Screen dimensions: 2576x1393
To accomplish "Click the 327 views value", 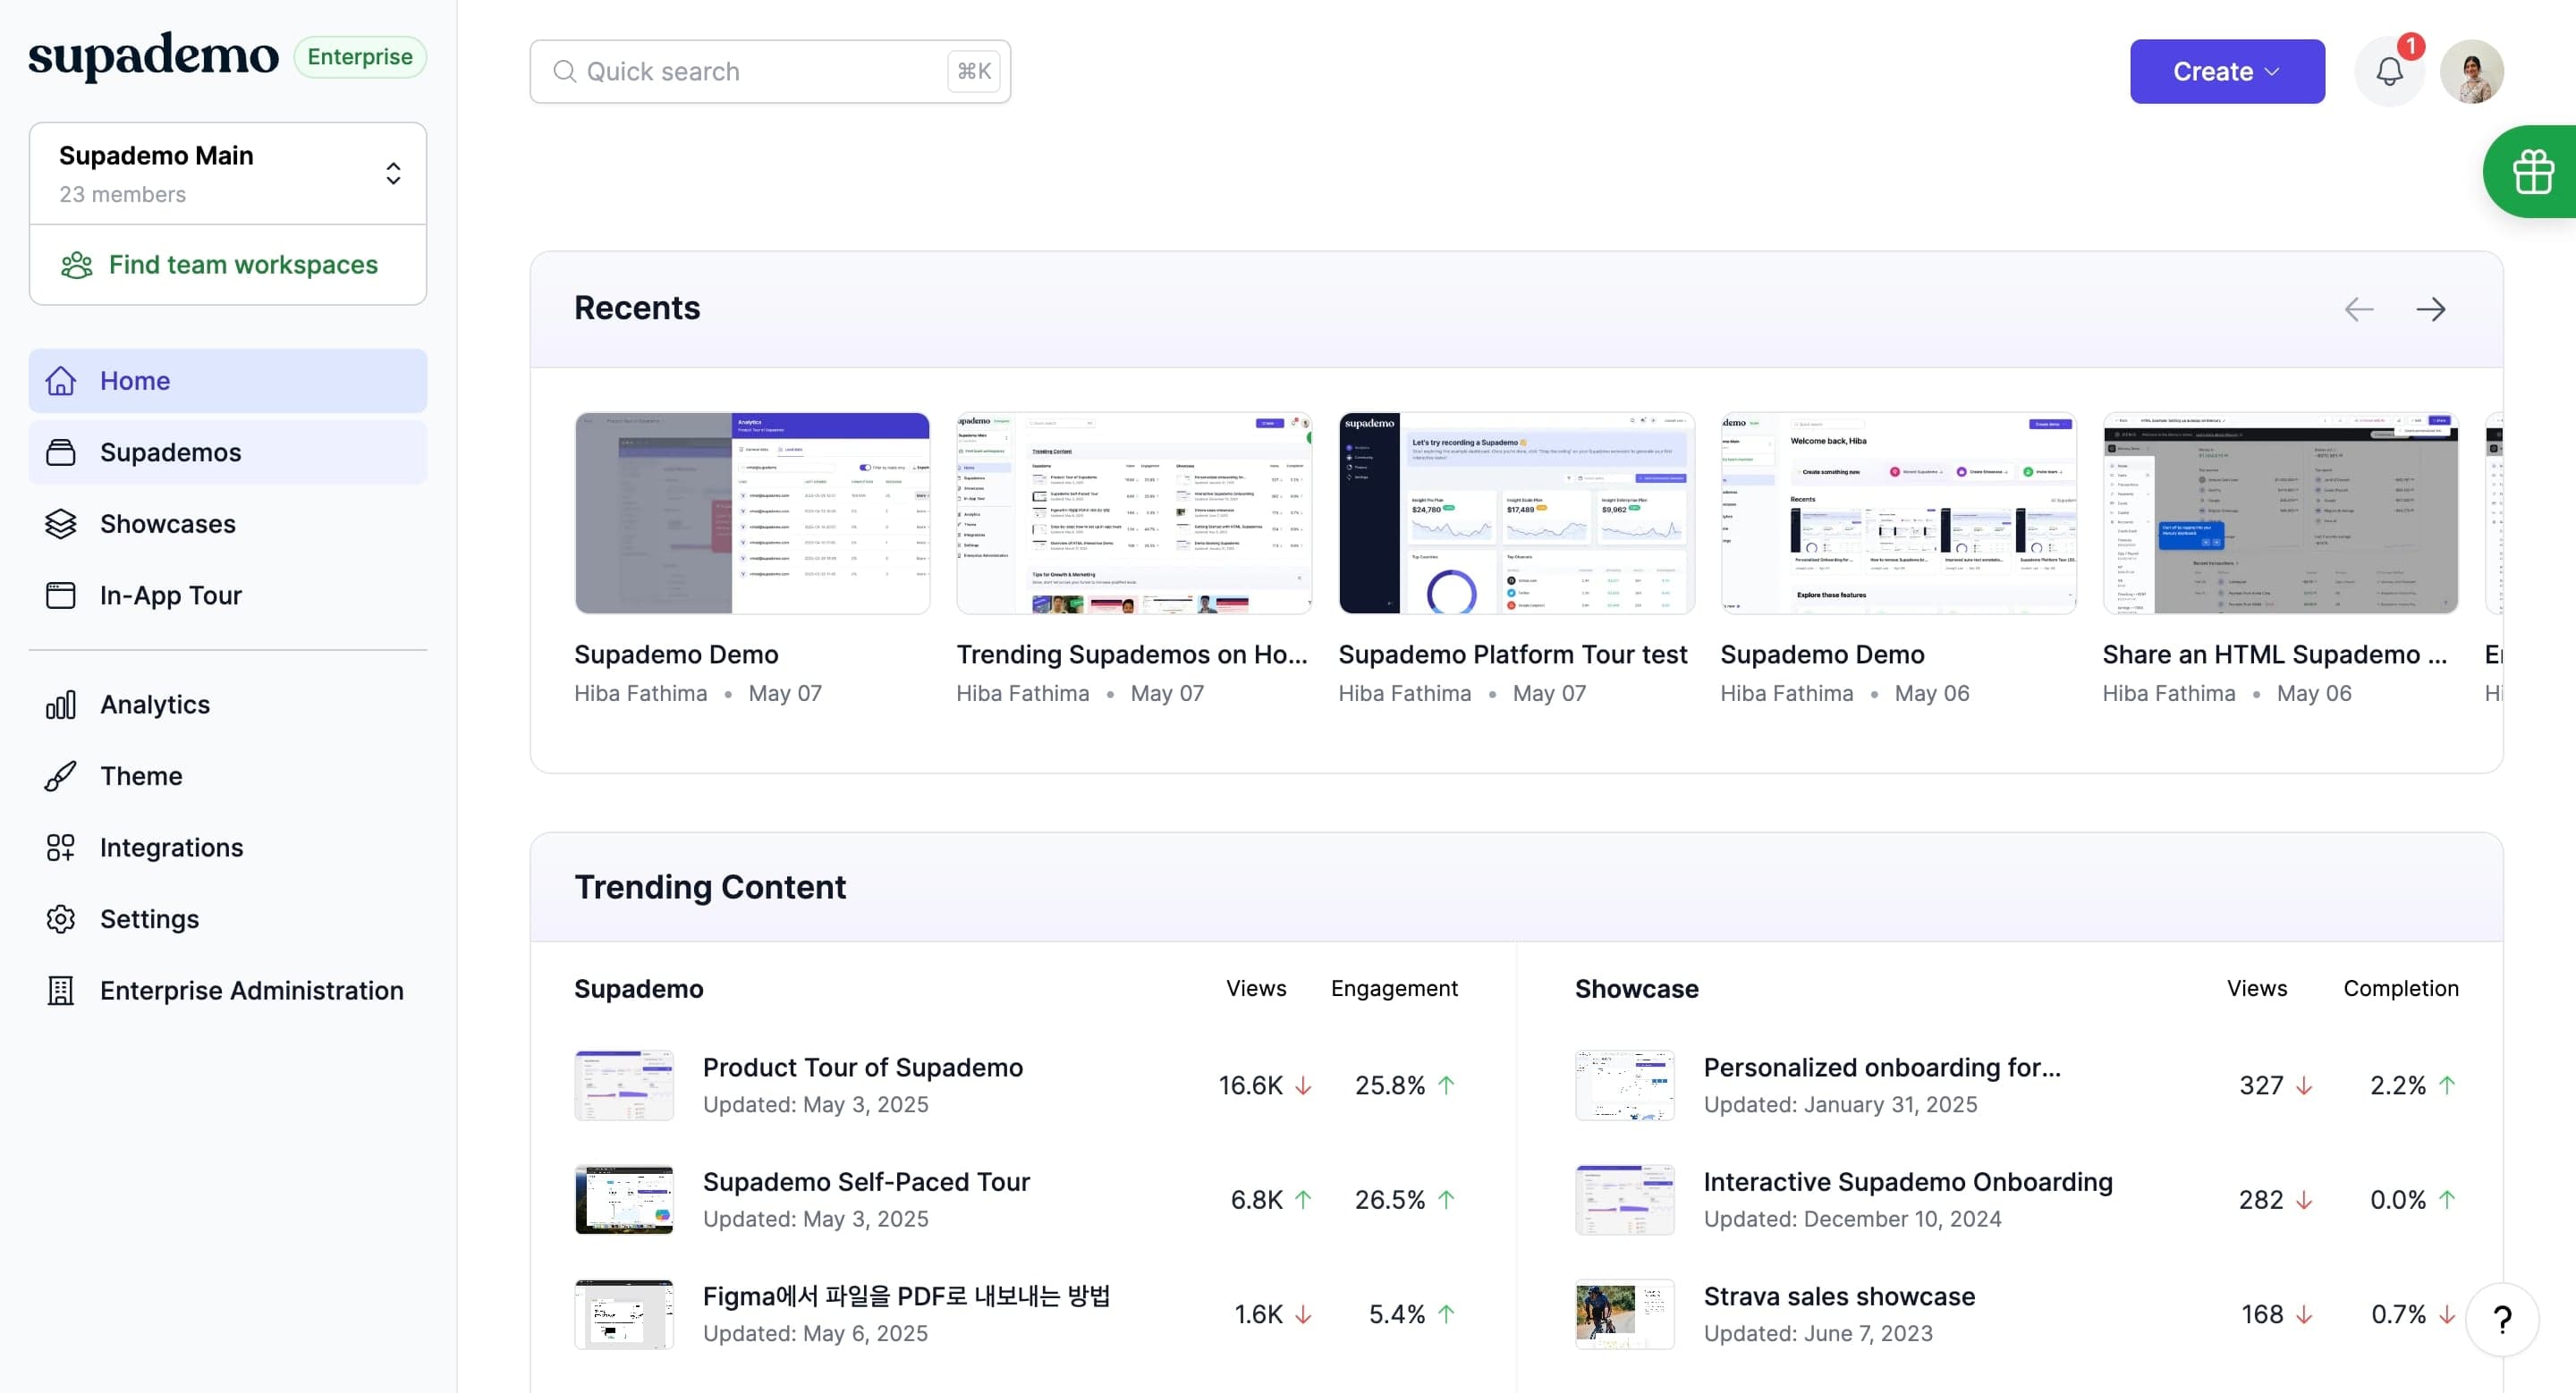I will tap(2261, 1085).
